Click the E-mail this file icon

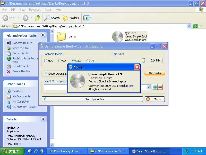coord(9,66)
